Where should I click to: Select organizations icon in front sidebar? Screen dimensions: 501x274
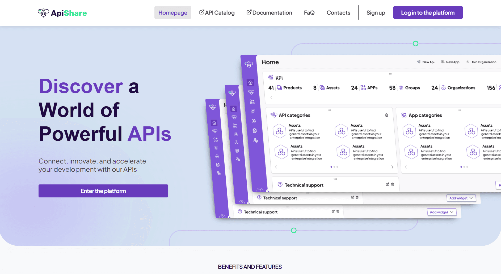tap(254, 121)
